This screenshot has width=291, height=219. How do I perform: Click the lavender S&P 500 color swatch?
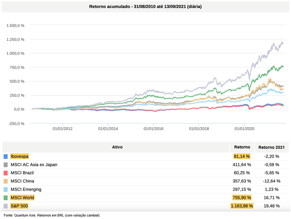[x=6, y=206]
